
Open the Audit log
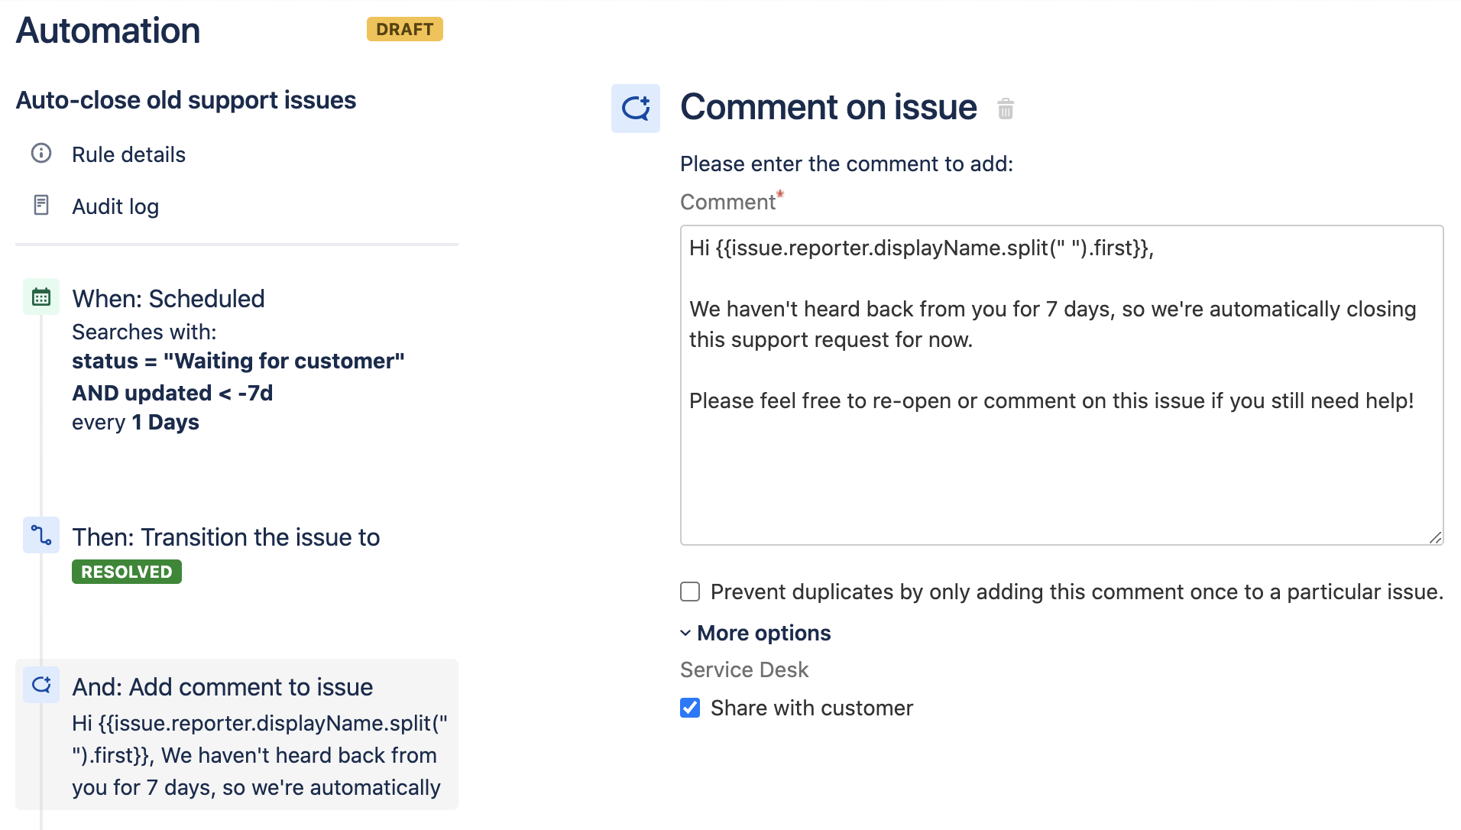[115, 206]
